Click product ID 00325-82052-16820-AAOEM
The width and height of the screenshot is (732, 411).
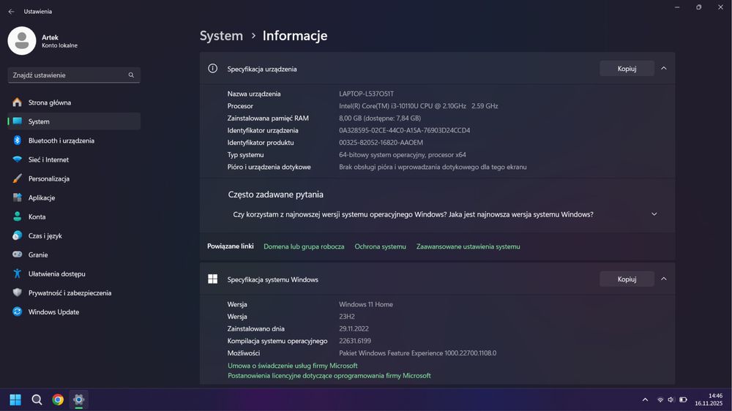(x=381, y=143)
